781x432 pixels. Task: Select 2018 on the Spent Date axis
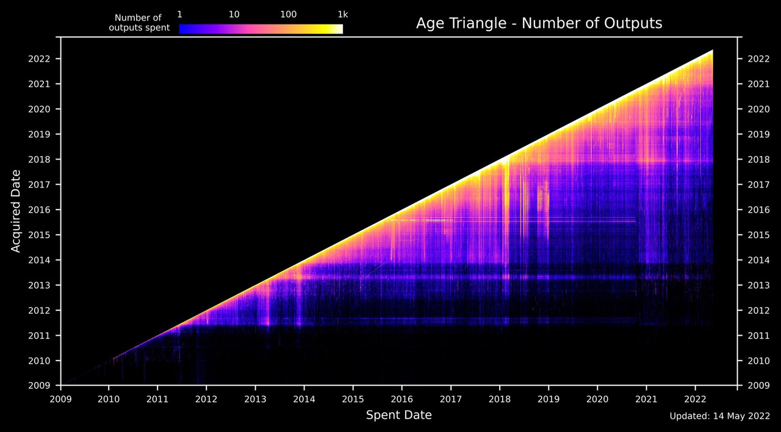[x=499, y=398]
